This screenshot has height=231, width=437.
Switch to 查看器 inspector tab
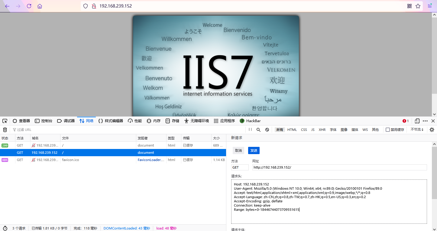point(21,121)
